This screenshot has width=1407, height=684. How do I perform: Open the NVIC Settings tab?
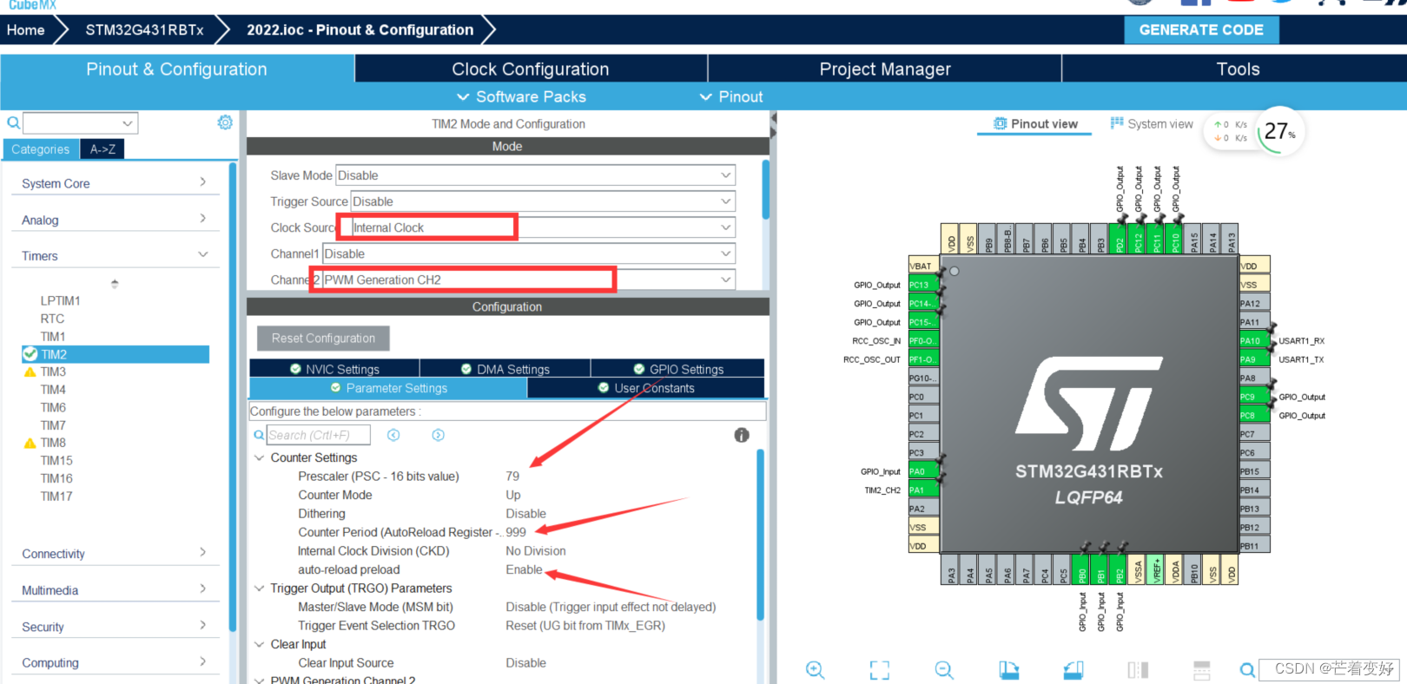pos(334,369)
